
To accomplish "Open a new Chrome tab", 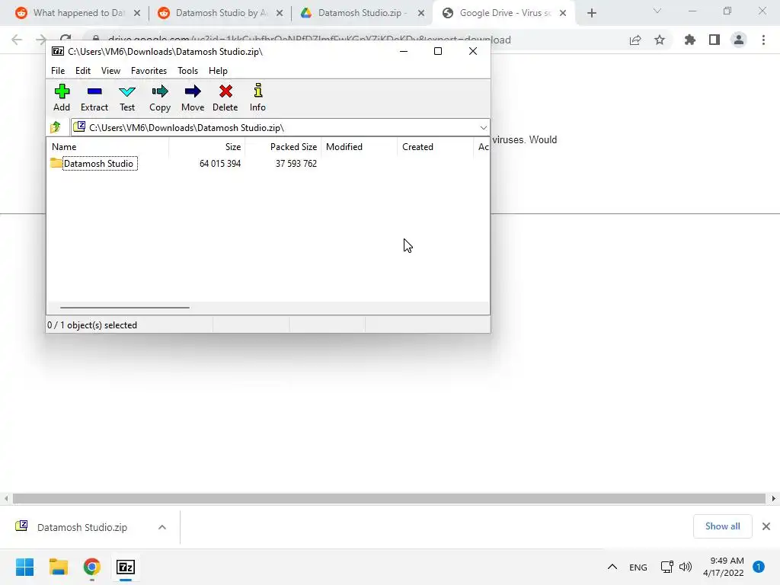I will point(591,13).
